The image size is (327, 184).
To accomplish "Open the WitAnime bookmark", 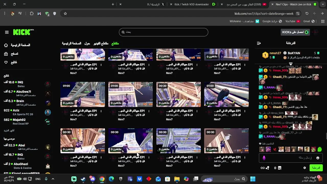I will tap(244, 21).
